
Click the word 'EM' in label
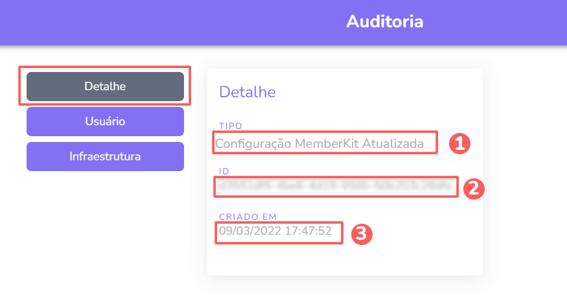click(x=270, y=217)
